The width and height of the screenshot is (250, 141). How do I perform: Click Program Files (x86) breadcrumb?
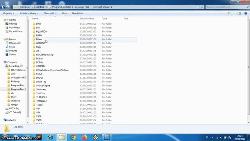pyautogui.click(x=61, y=7)
